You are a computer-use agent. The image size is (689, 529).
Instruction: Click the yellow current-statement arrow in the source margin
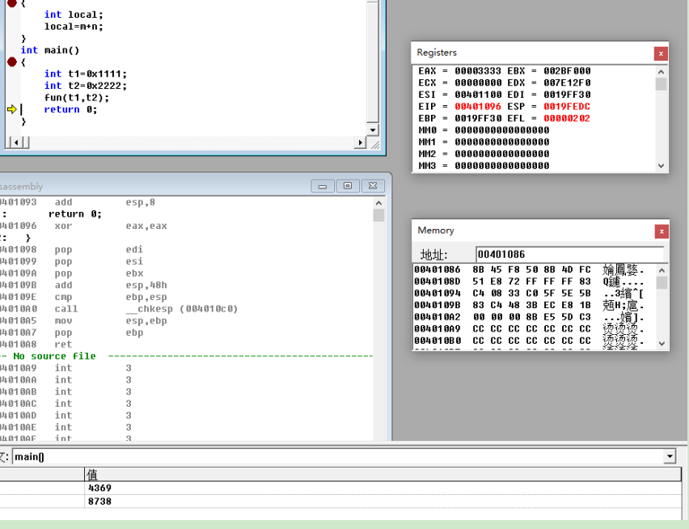(12, 109)
